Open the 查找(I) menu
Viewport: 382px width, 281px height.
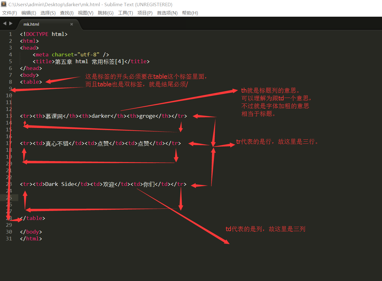[67, 13]
